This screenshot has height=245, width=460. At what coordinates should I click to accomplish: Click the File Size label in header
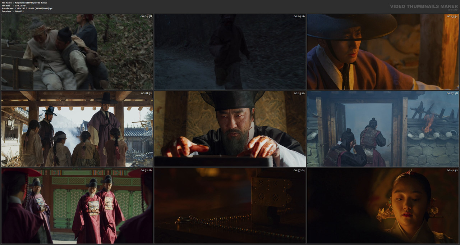[x=6, y=5]
